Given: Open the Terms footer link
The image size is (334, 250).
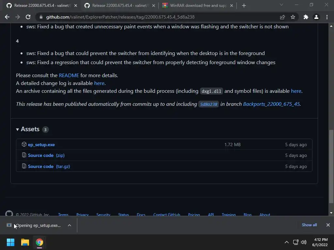Looking at the screenshot, I should click(63, 214).
